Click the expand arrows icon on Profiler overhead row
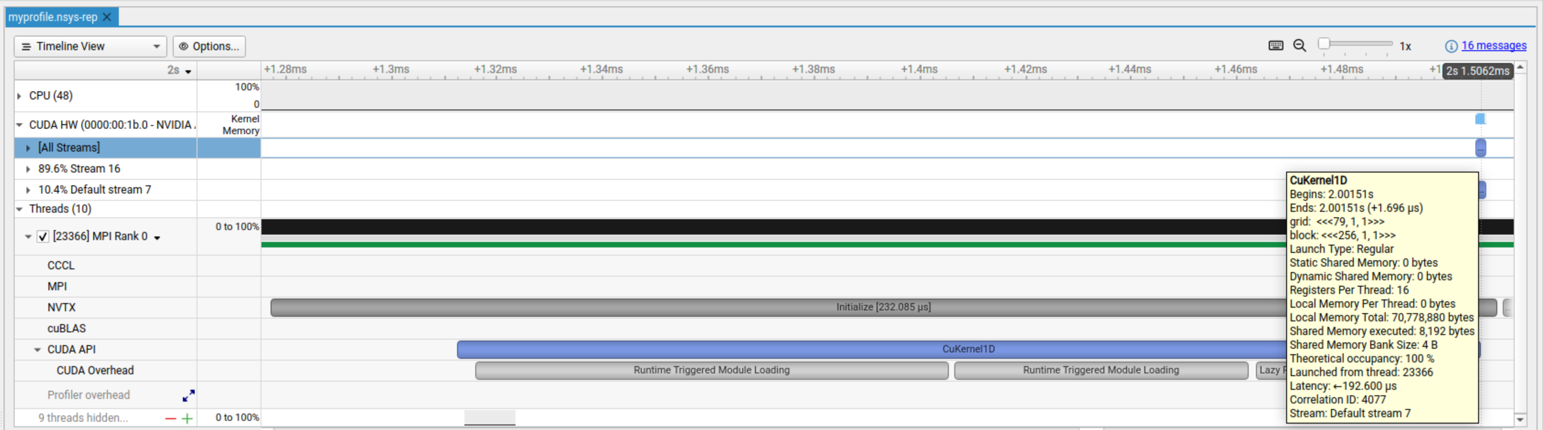Viewport: 1543px width, 430px height. (188, 395)
